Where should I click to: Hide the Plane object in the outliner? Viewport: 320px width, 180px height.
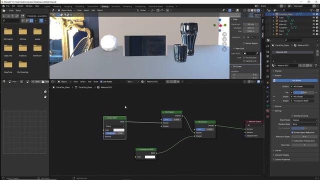pos(313,31)
